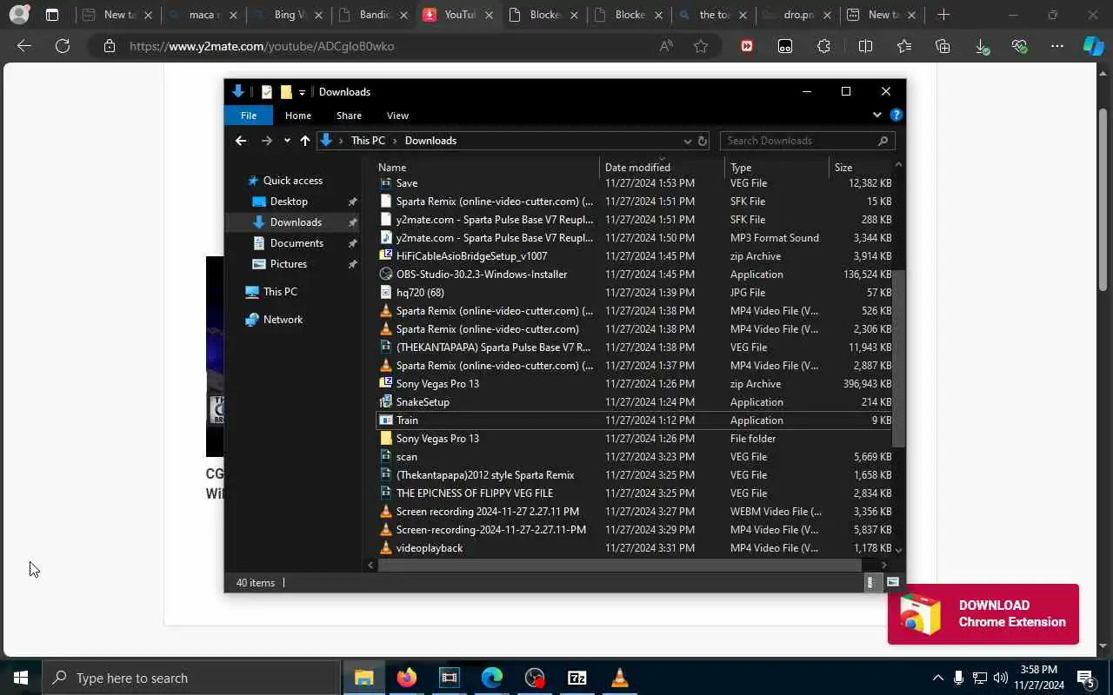
Task: Select the Sony Vegas Pro 13 zip archive
Action: (635, 384)
